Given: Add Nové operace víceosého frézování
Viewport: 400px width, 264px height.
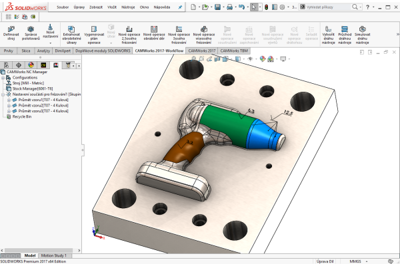Looking at the screenshot, I should click(204, 35).
